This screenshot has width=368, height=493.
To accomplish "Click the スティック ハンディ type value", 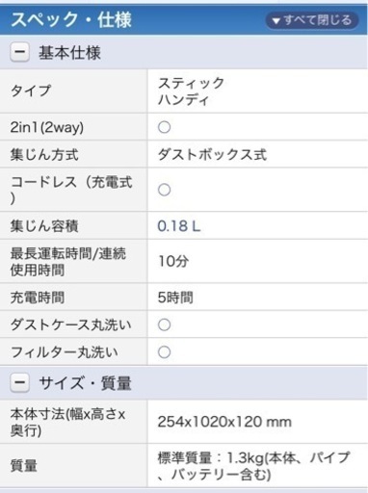I will (191, 91).
